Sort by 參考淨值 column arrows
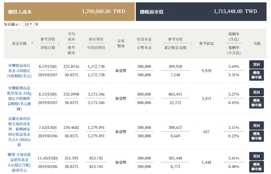 (x=58, y=43)
